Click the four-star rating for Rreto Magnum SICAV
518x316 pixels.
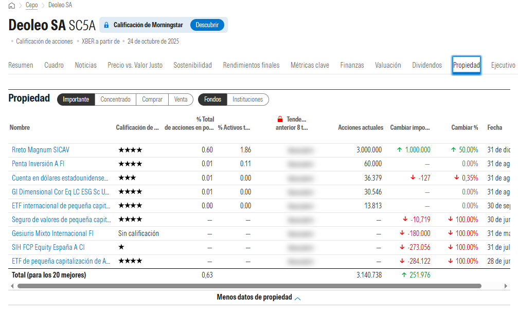click(130, 150)
